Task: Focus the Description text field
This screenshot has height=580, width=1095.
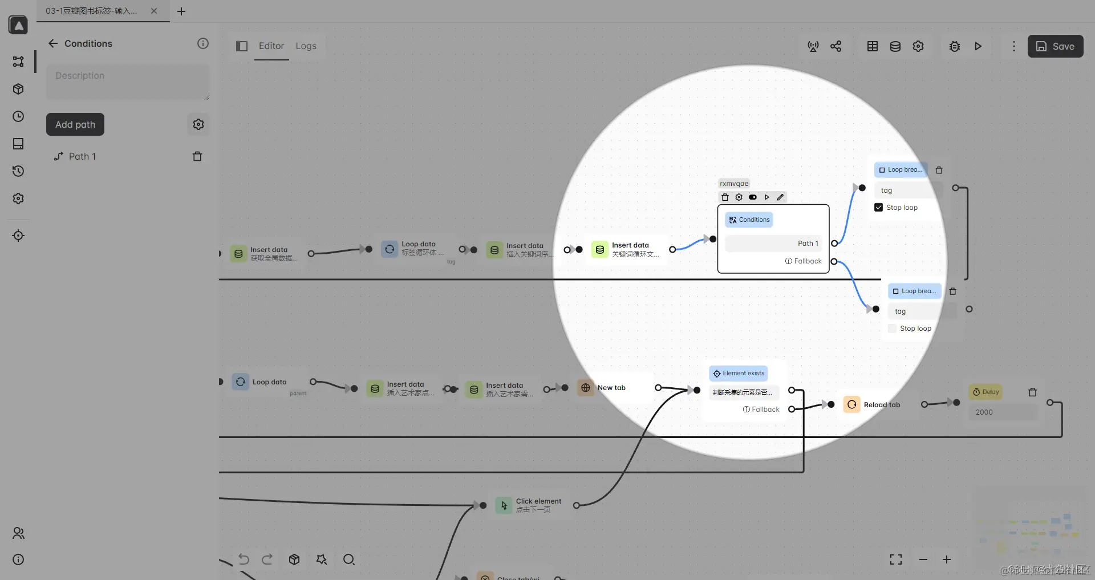Action: tap(128, 82)
